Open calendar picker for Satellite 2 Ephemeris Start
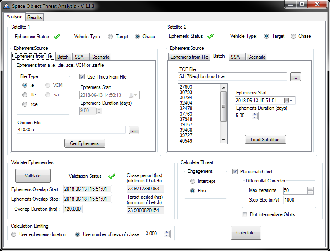 [289, 101]
